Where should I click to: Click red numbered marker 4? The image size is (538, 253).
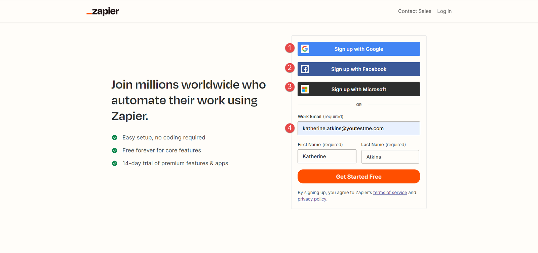click(290, 128)
